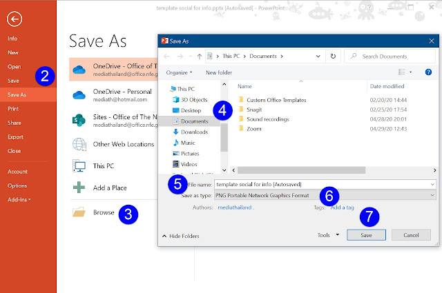442x293 pixels.
Task: Open the Print page
Action: 13,109
